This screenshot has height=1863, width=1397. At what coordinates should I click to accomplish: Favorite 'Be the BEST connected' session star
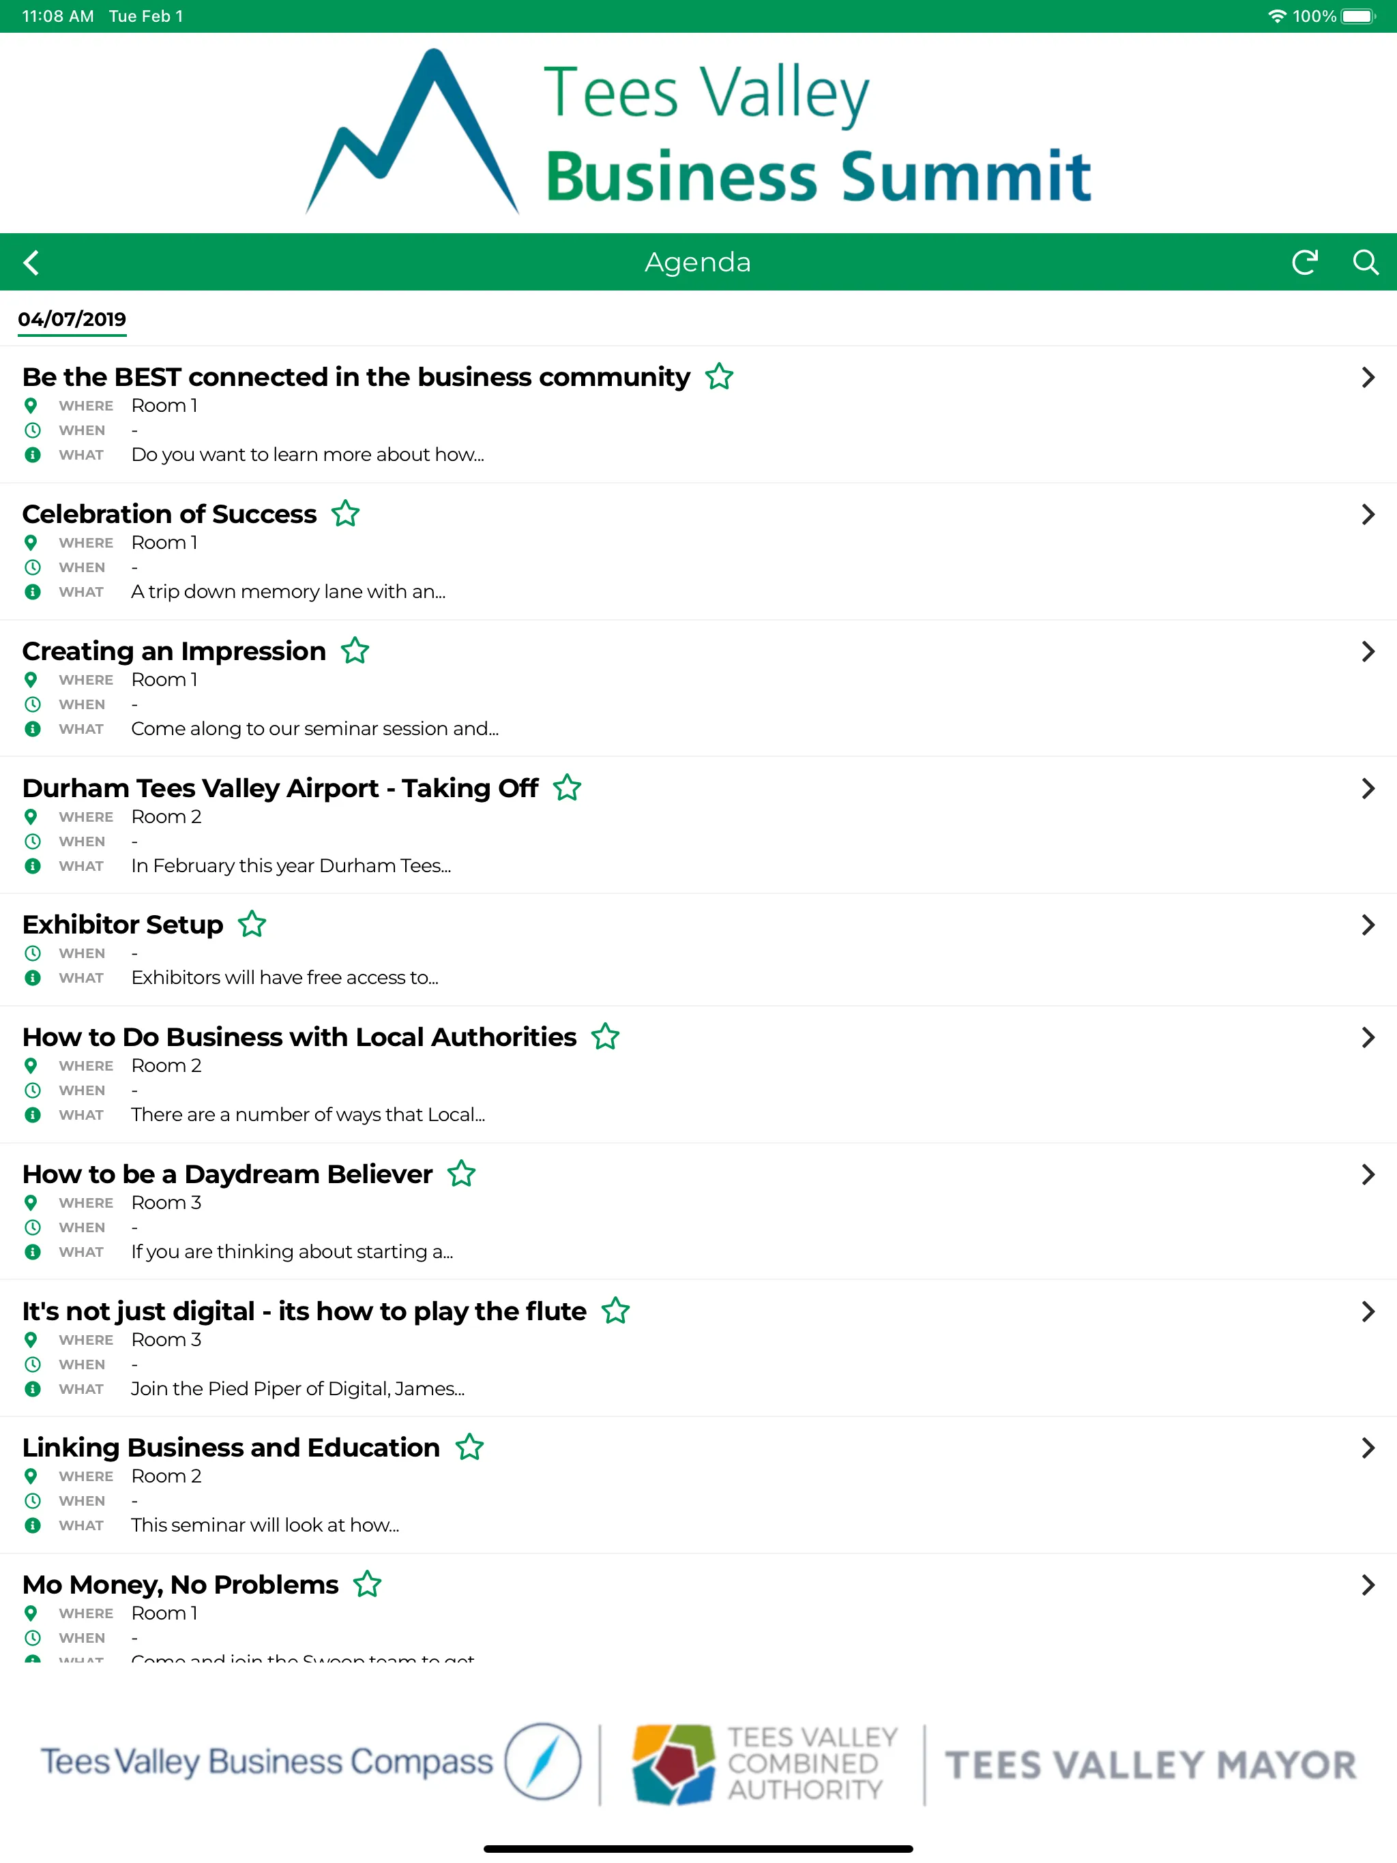(719, 376)
